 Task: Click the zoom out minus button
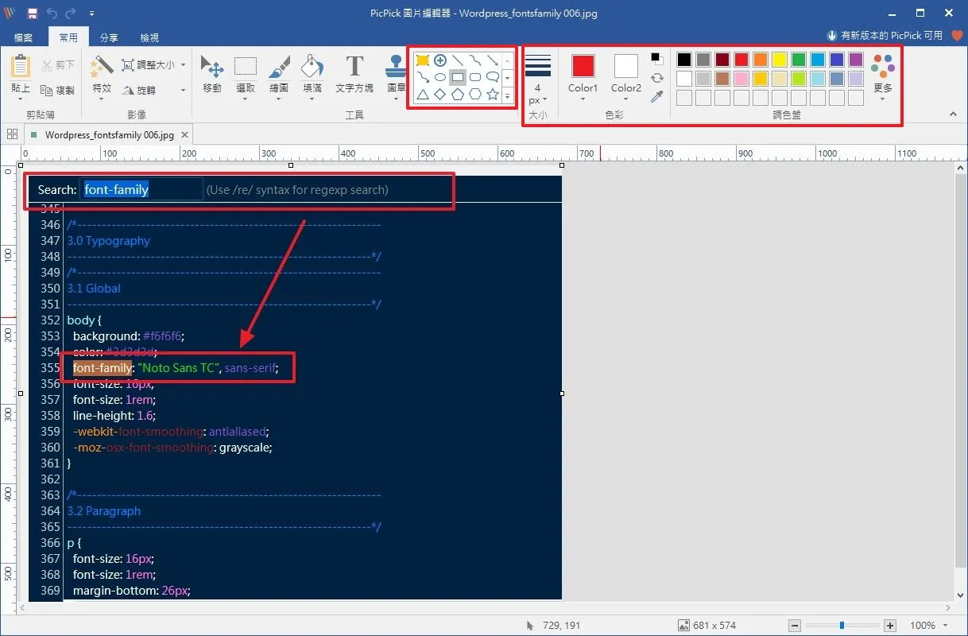[x=796, y=626]
